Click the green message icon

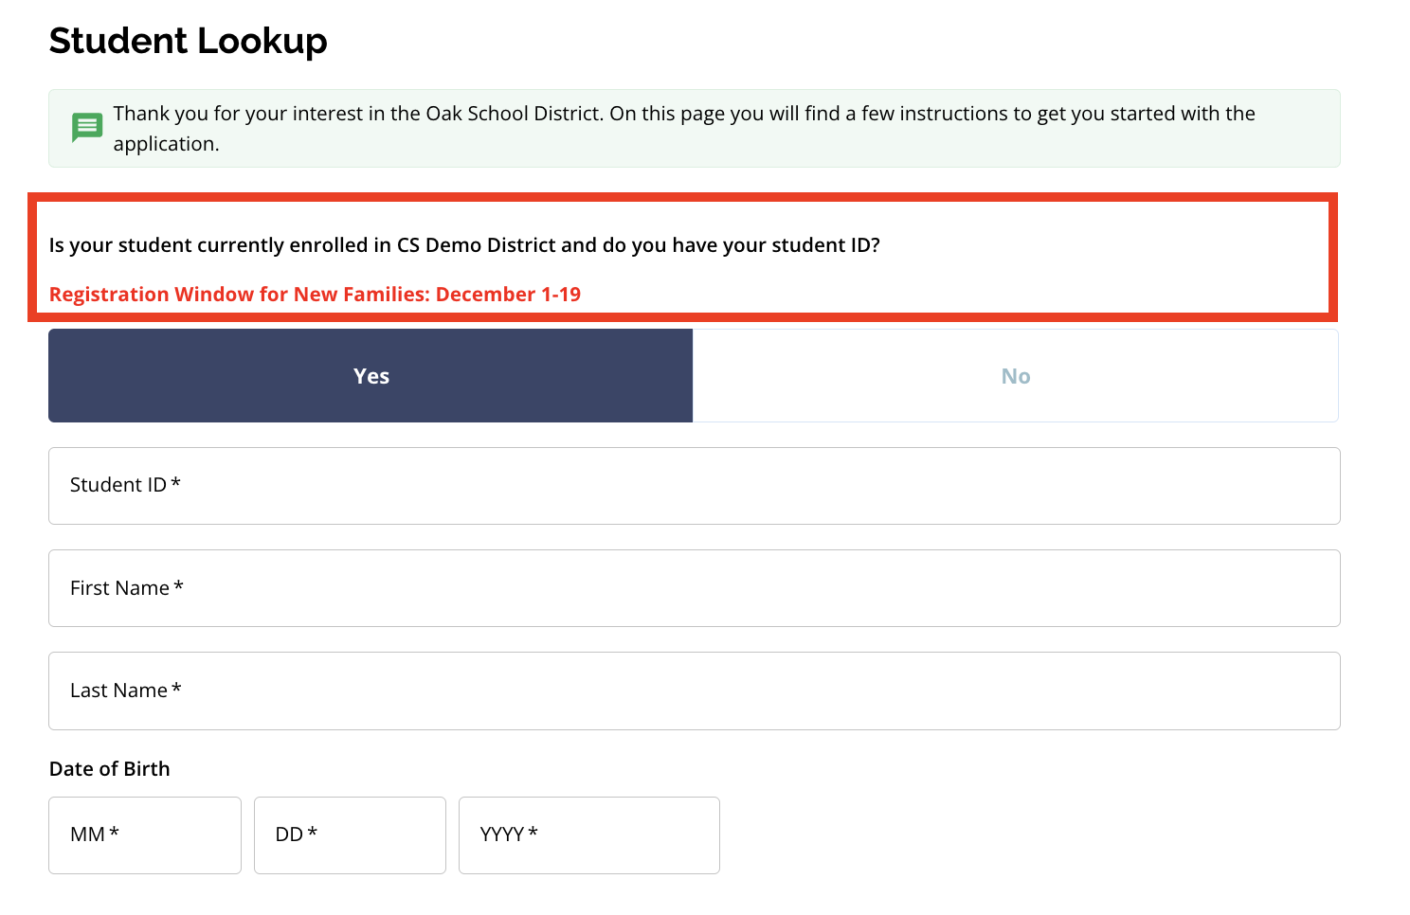[87, 127]
